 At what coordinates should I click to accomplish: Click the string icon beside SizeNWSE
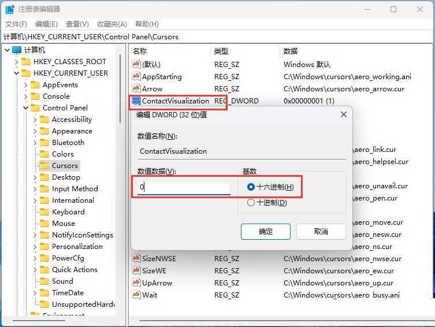136,258
